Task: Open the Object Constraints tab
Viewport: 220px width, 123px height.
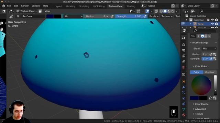Action: pos(184,104)
